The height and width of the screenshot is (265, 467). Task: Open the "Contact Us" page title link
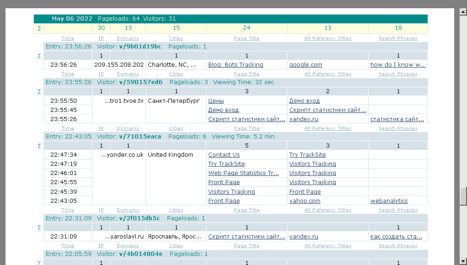click(x=224, y=155)
